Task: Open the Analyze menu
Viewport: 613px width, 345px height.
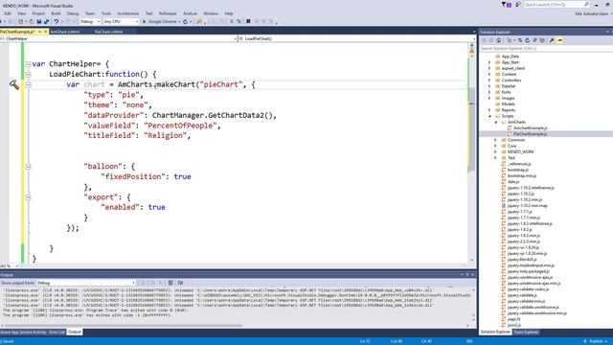Action: click(x=190, y=13)
